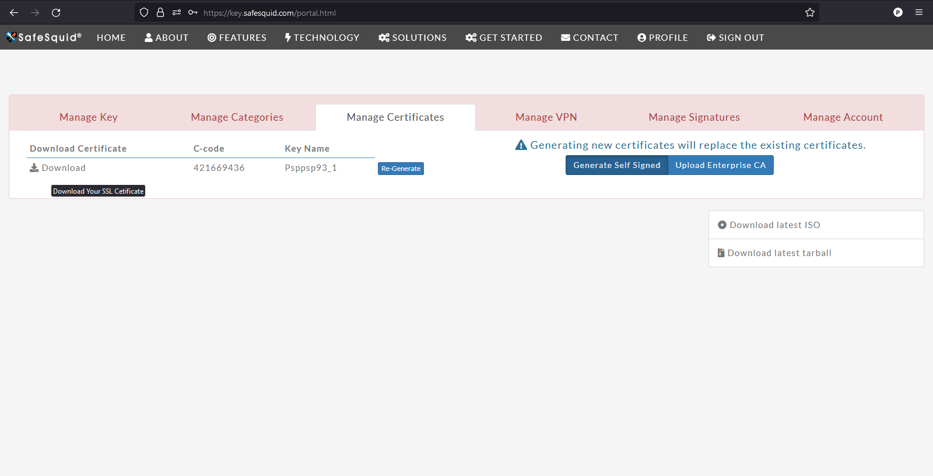Click SIGN OUT in navigation bar

click(x=735, y=37)
